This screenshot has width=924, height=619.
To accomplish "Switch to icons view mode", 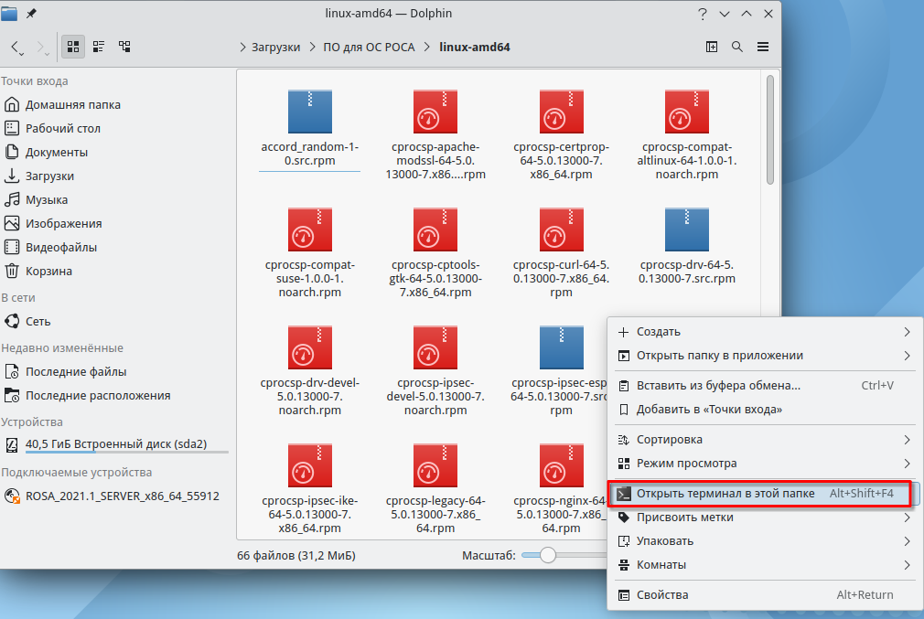I will (x=74, y=47).
